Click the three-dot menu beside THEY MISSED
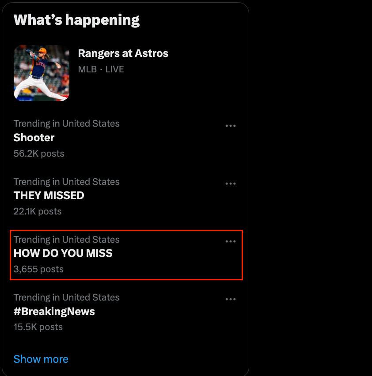The height and width of the screenshot is (376, 372). click(x=231, y=184)
